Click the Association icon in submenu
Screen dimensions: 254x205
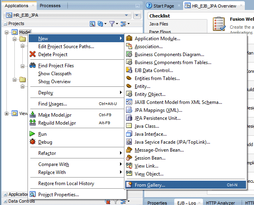click(129, 46)
